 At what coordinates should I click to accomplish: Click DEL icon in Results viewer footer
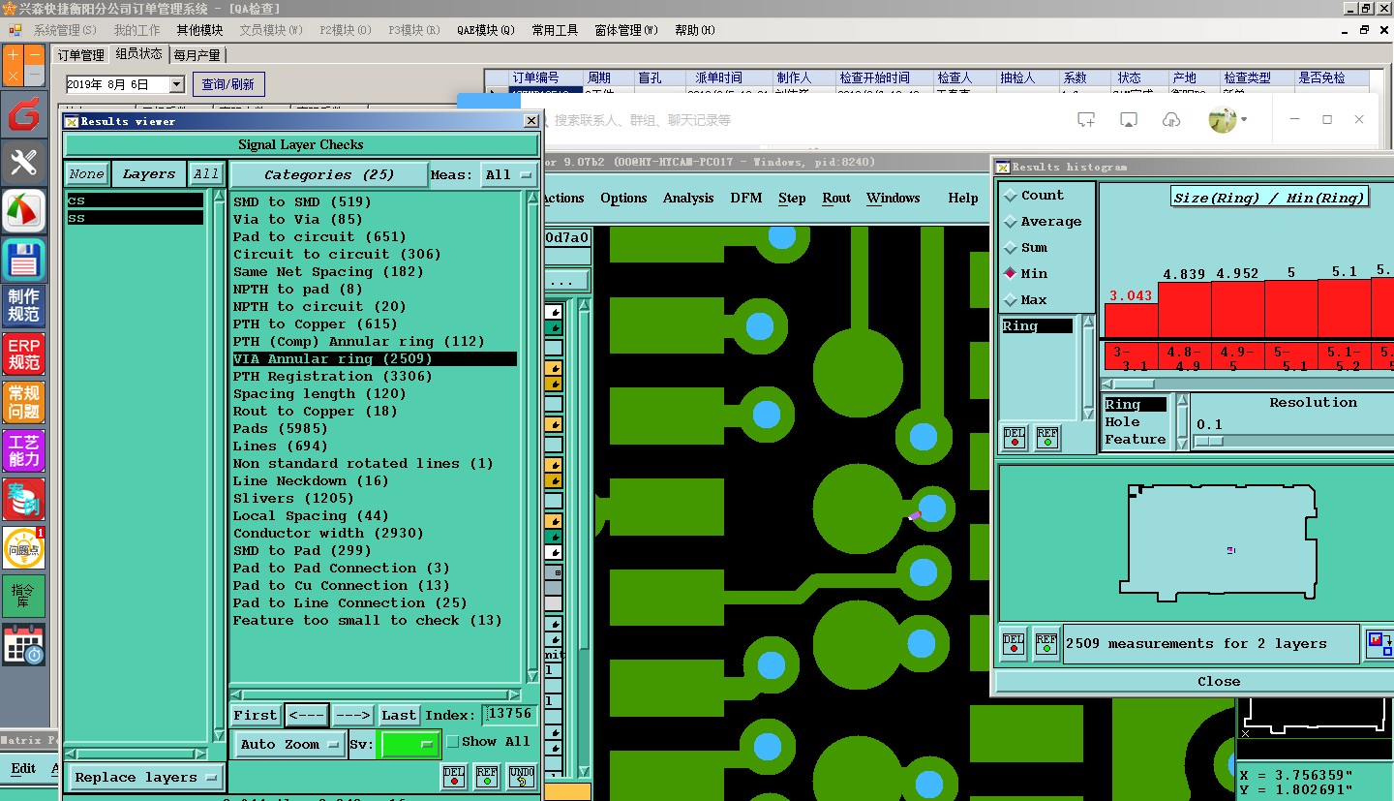click(454, 776)
